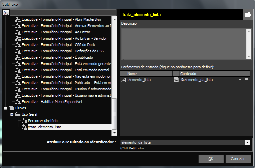Open the @elemento_da_lista content dropdown arrow
Screen dimensions: 255x168
[240, 80]
